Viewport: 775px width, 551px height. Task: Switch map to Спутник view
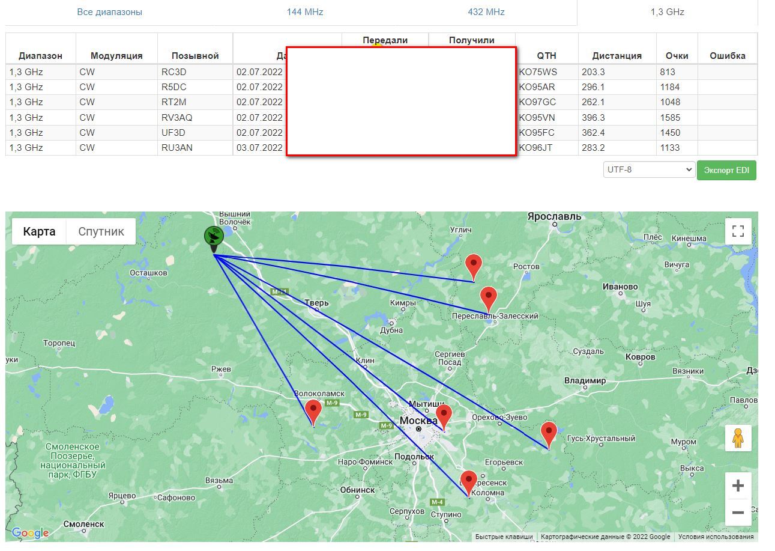click(101, 231)
